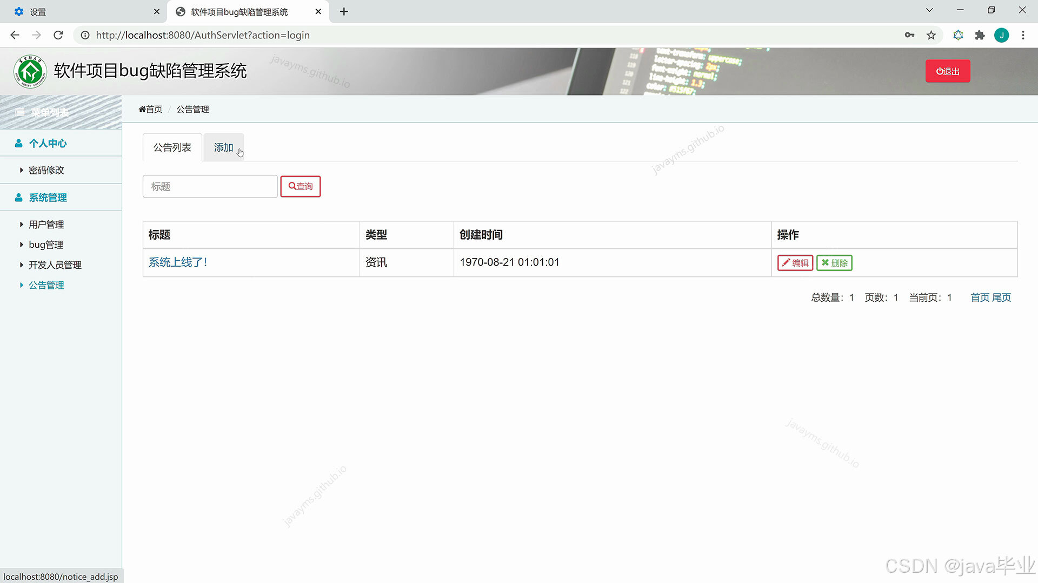
Task: Click the browser forward arrow
Action: click(36, 35)
